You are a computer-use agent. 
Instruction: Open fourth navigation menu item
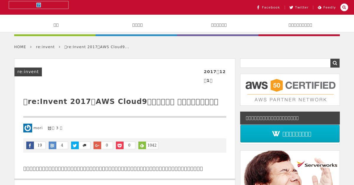tap(300, 25)
